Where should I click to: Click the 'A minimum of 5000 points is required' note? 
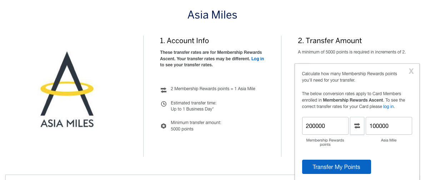coord(352,52)
